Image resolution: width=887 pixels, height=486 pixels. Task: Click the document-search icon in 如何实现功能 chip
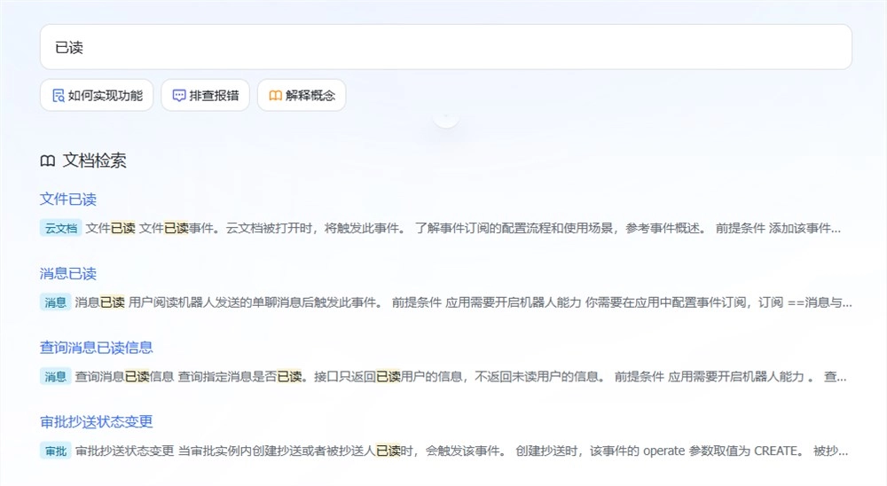click(x=58, y=96)
